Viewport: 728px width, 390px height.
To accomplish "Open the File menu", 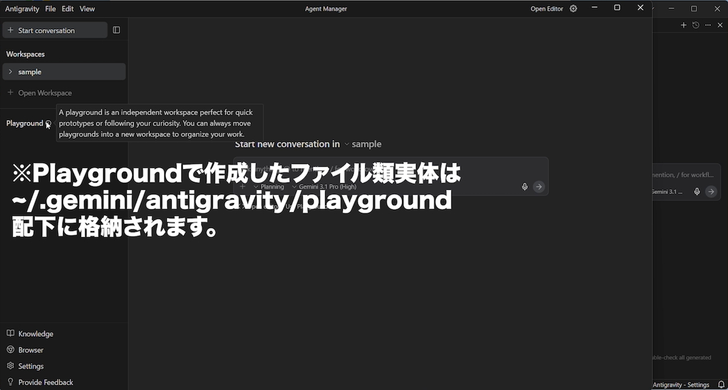I will (x=50, y=9).
